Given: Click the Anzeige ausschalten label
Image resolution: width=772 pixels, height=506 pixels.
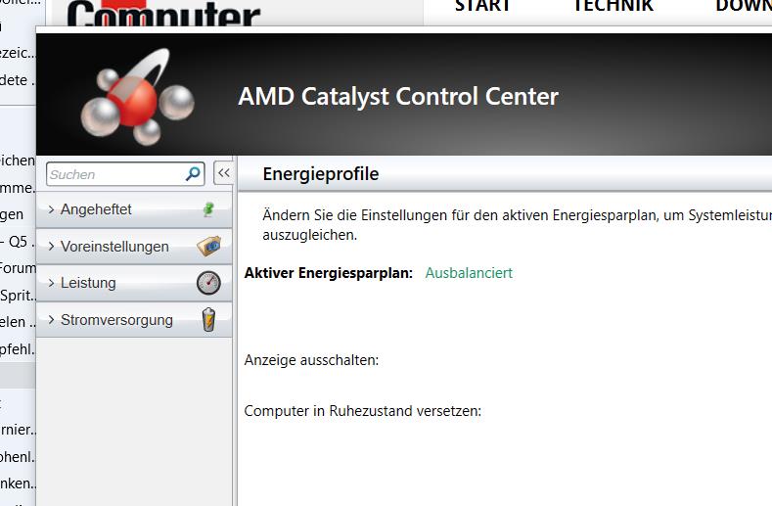Looking at the screenshot, I should point(311,360).
